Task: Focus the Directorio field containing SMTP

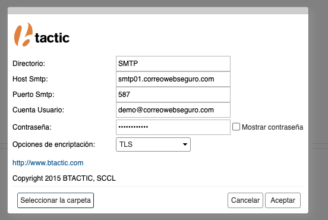Action: 173,64
